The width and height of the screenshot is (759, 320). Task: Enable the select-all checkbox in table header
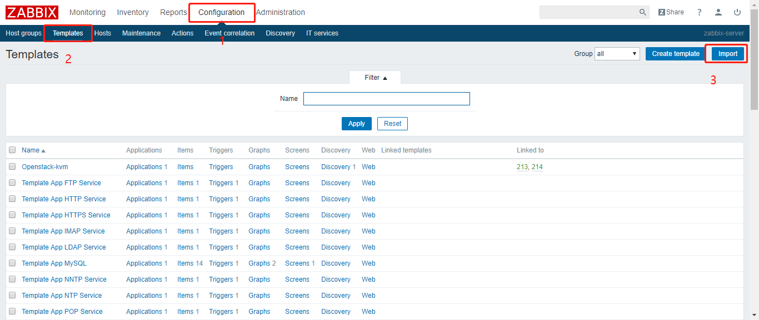12,150
